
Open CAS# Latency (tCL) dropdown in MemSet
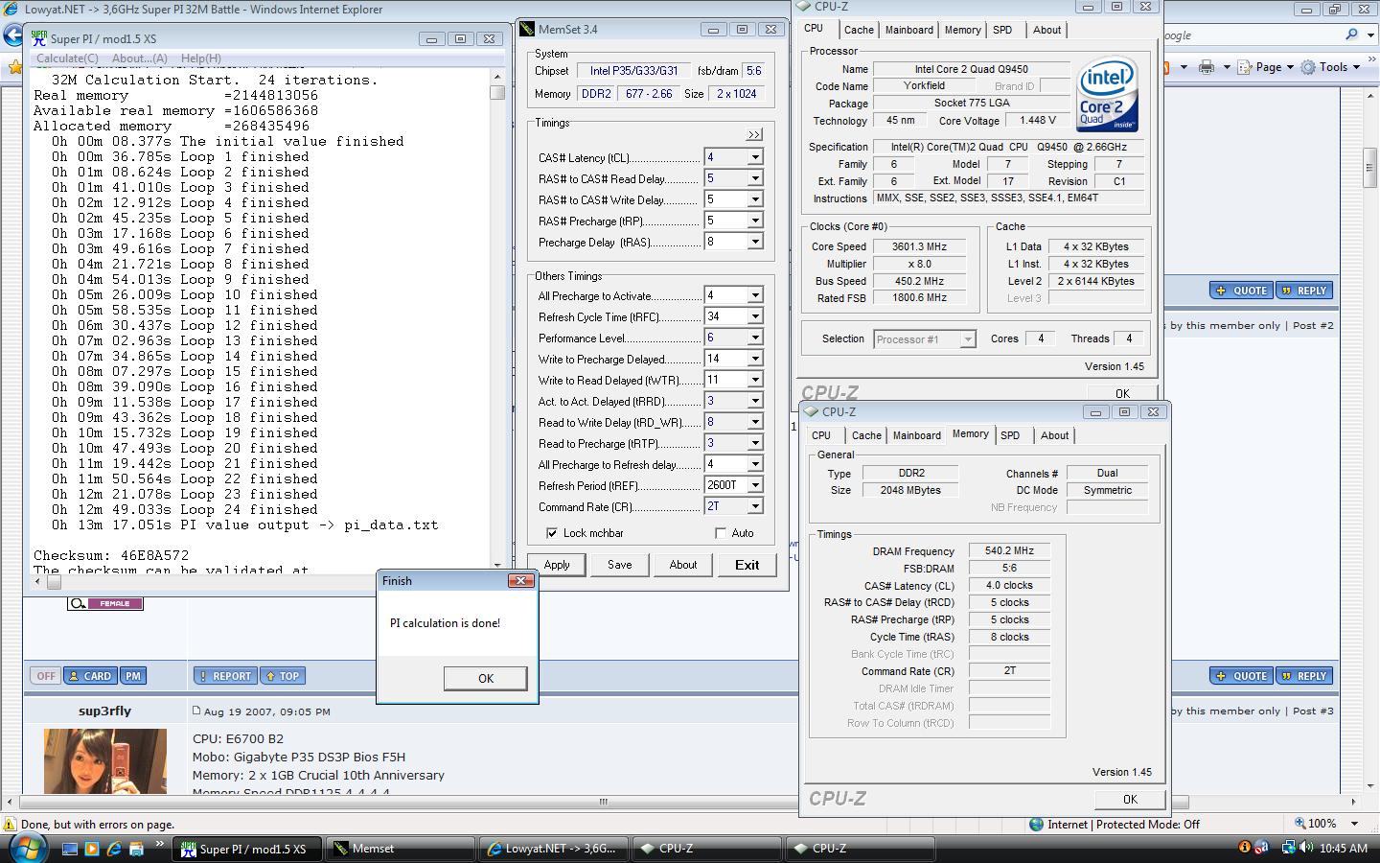(754, 157)
